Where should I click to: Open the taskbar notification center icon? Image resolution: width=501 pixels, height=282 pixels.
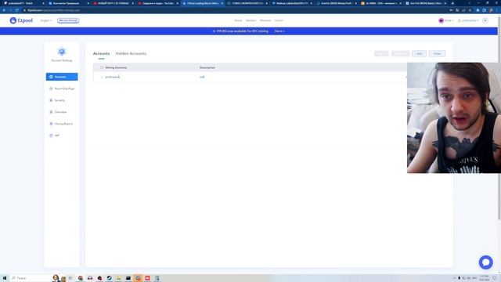[x=495, y=278]
